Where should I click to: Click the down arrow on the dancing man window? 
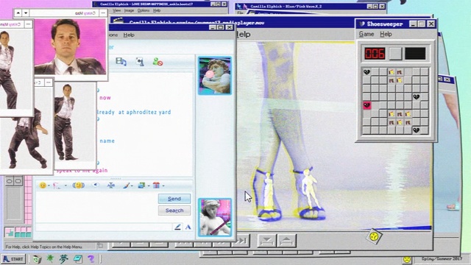pos(26,13)
